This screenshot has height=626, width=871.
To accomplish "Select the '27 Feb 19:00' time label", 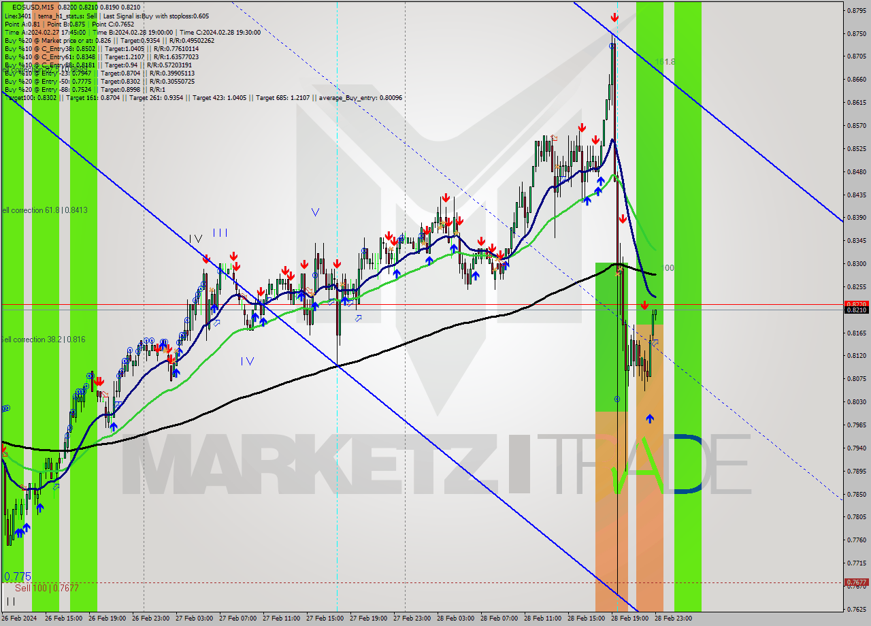I will coord(368,619).
